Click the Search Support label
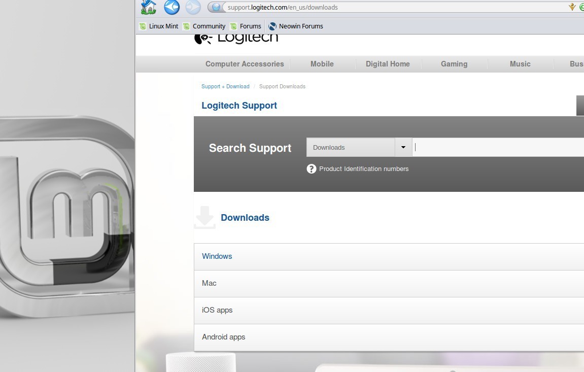This screenshot has width=584, height=372. point(250,148)
